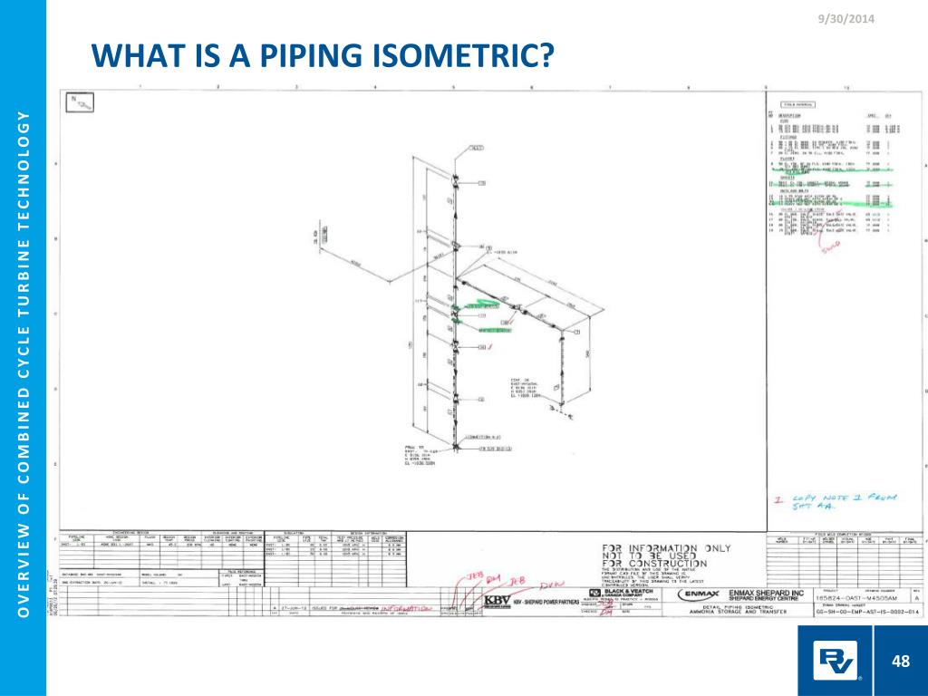Click the red handwritten 'INFORMATION' annotation

pyautogui.click(x=407, y=608)
